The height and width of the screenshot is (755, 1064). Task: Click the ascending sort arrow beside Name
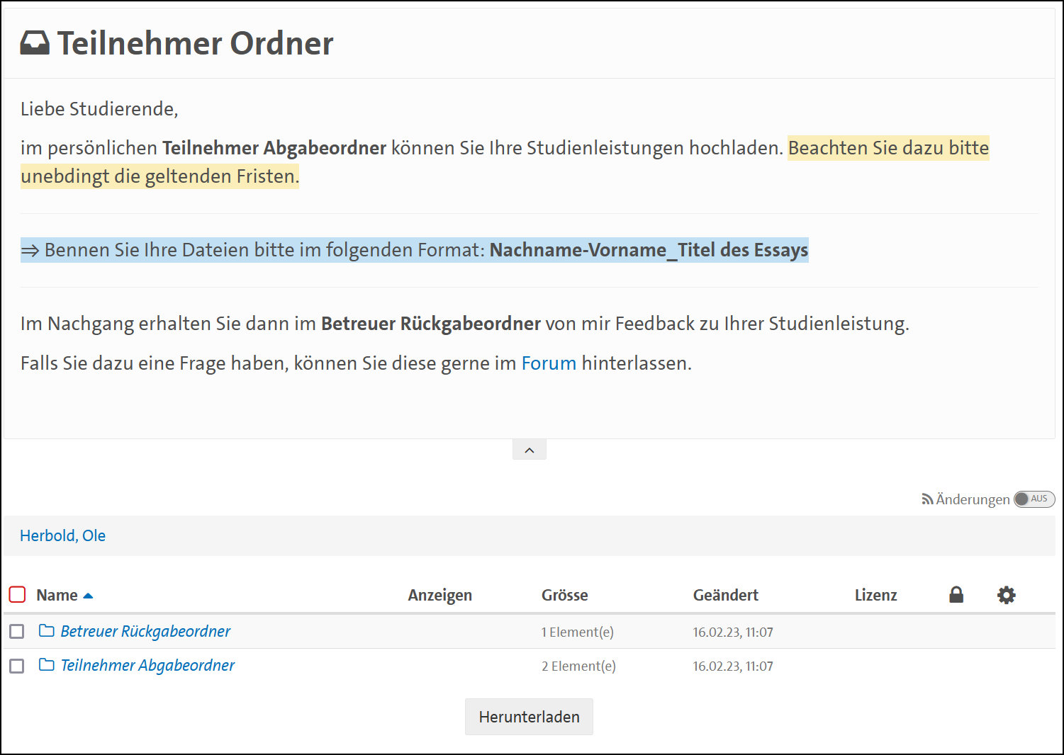pyautogui.click(x=88, y=596)
